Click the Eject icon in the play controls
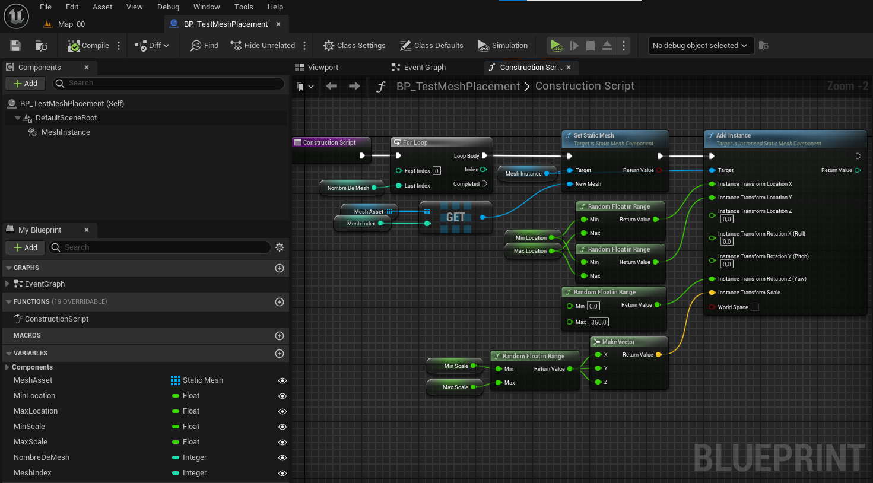 pos(607,46)
